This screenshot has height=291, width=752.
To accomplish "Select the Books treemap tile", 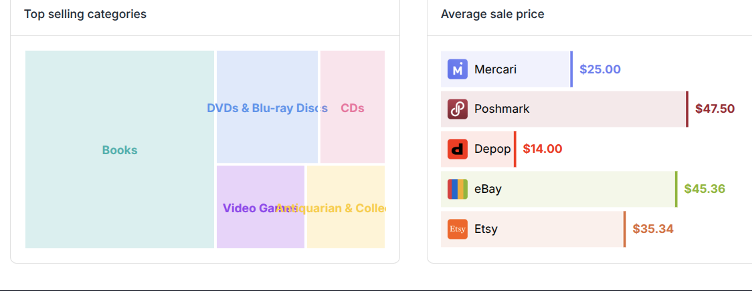I will (119, 150).
